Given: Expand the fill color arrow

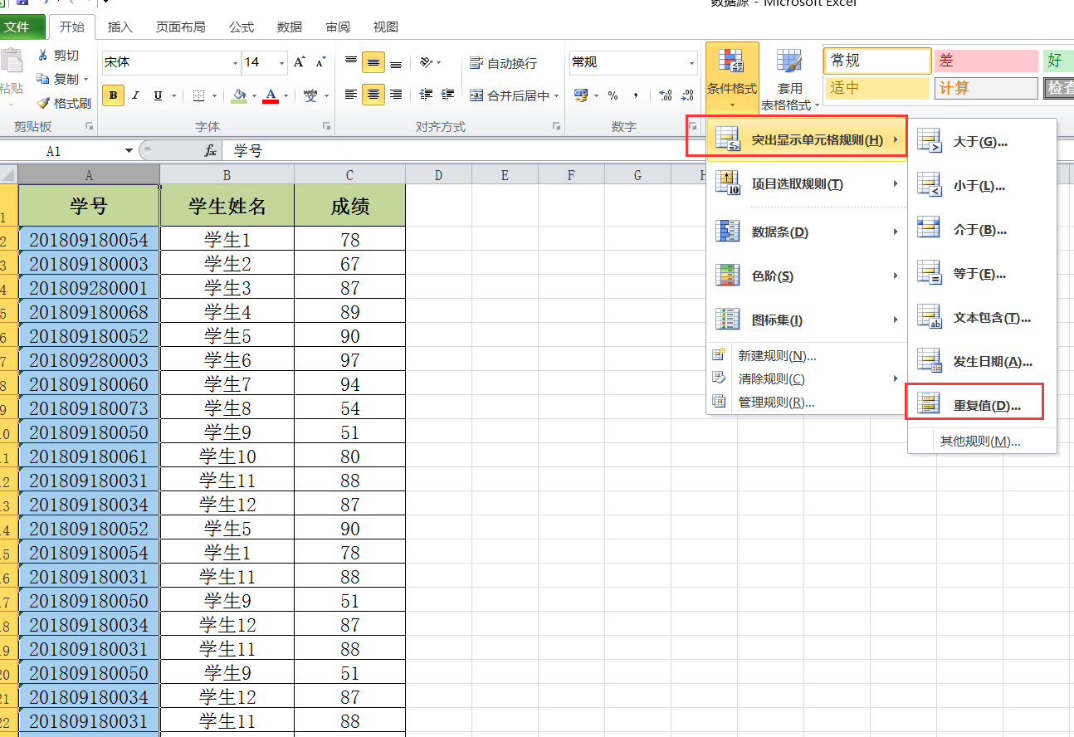Looking at the screenshot, I should tap(254, 95).
